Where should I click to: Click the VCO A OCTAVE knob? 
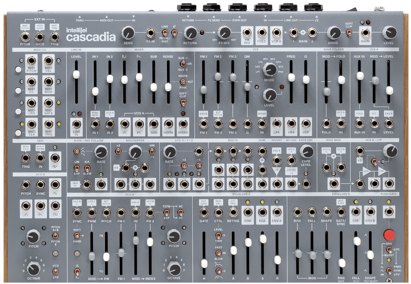(x=174, y=268)
